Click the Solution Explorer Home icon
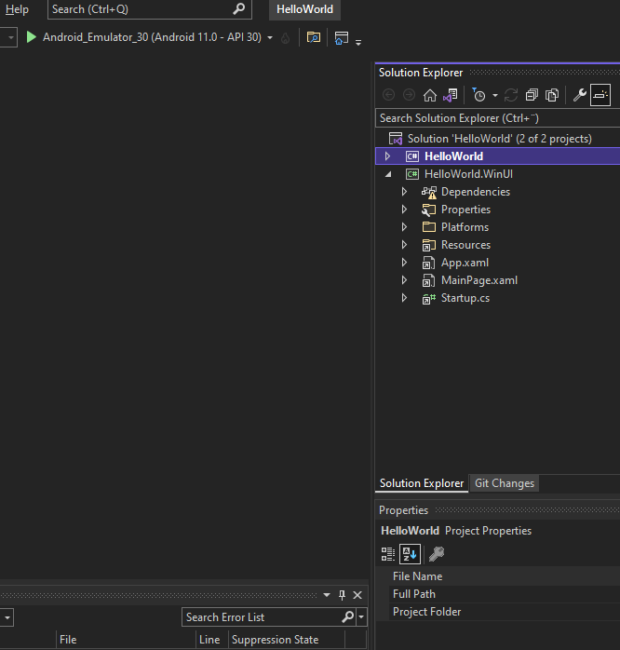This screenshot has width=620, height=650. [x=429, y=95]
